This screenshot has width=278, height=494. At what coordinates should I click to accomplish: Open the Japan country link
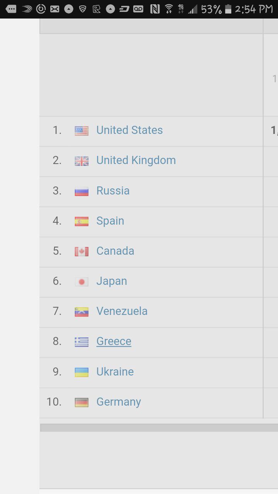point(112,281)
